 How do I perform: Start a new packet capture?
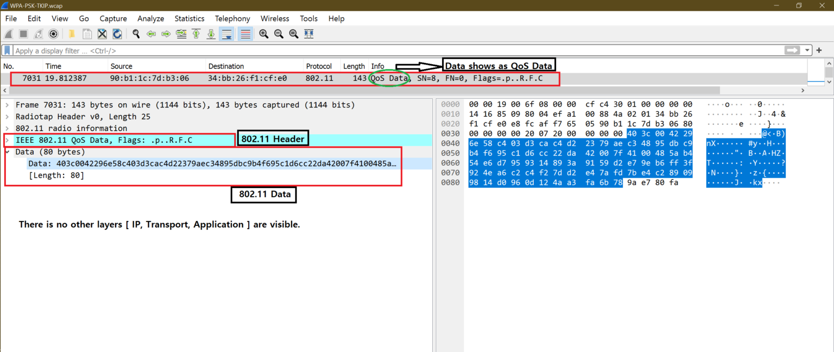(x=8, y=34)
